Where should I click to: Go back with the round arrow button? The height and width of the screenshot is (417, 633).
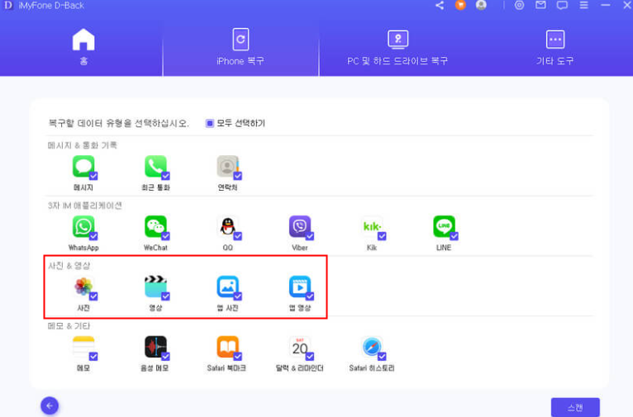coord(50,405)
